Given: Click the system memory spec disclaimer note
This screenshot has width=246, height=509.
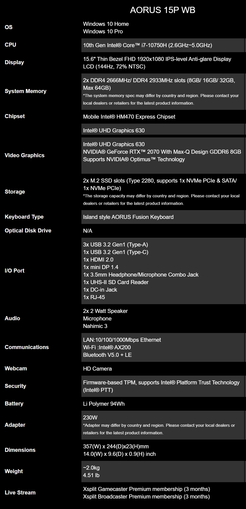Looking at the screenshot, I should 161,99.
